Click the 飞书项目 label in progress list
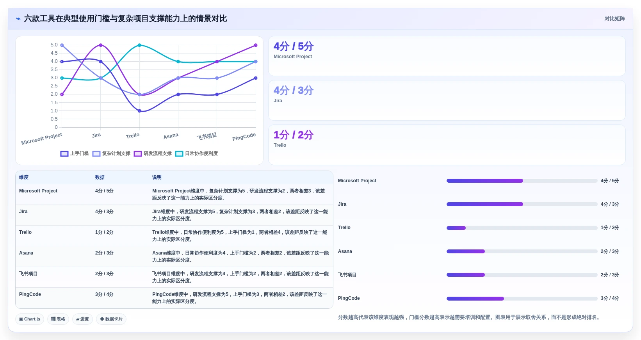 [x=347, y=275]
